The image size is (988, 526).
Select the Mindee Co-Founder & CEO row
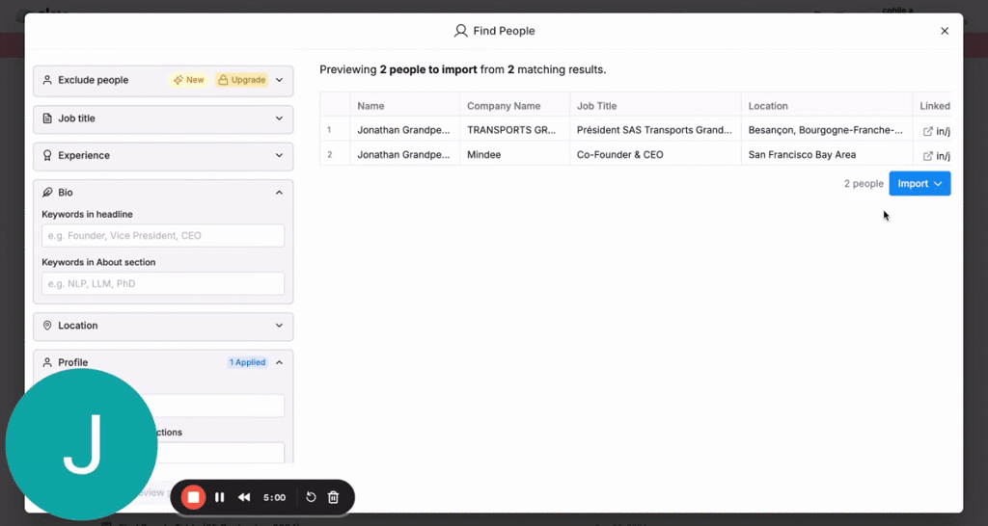point(617,155)
